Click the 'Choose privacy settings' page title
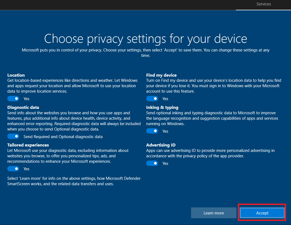This screenshot has width=291, height=225. [145, 39]
